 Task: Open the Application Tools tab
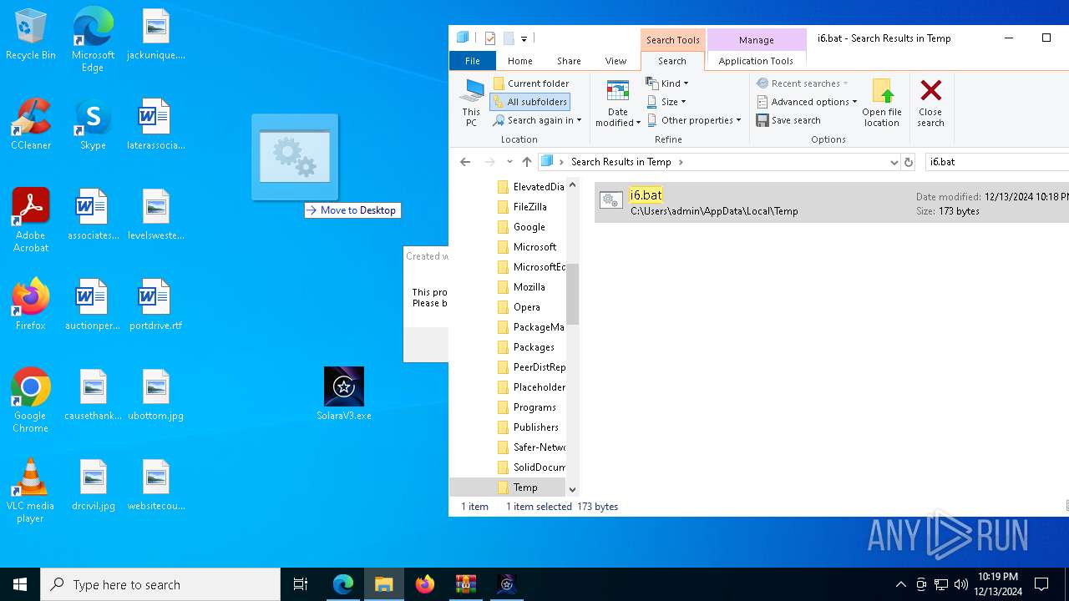pyautogui.click(x=756, y=61)
